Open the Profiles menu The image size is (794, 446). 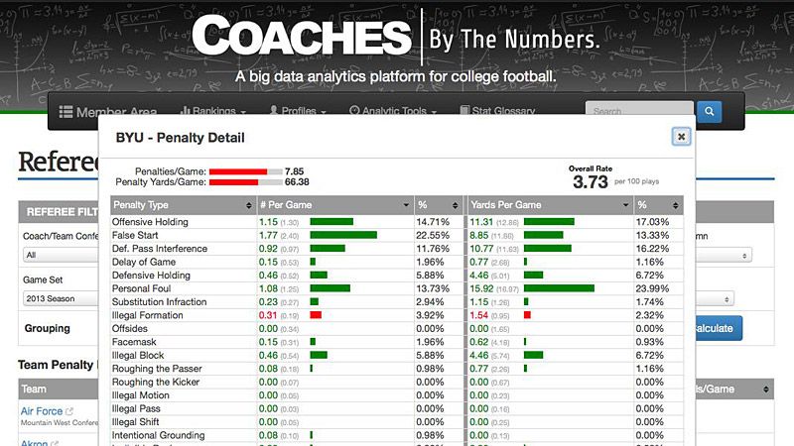[x=298, y=111]
